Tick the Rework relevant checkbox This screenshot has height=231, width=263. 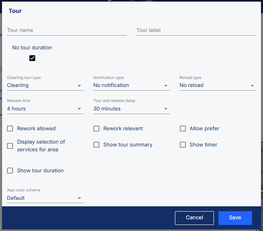(x=97, y=129)
